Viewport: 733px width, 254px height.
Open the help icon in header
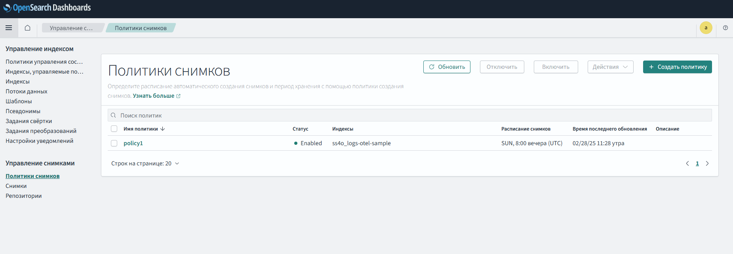click(725, 28)
